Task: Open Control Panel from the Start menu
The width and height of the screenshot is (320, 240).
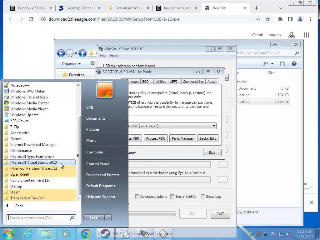Action: (x=97, y=164)
